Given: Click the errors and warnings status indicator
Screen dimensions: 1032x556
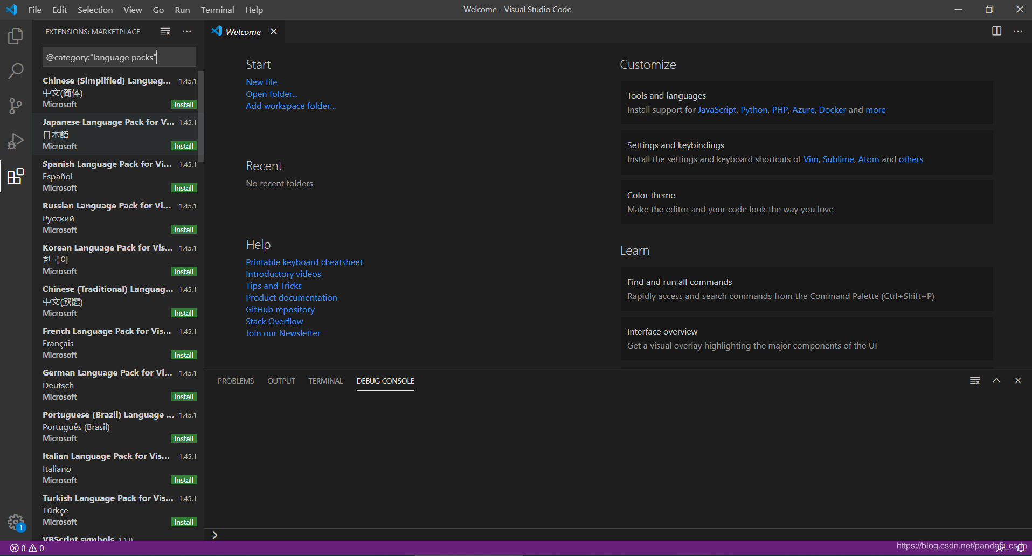Looking at the screenshot, I should 27,548.
